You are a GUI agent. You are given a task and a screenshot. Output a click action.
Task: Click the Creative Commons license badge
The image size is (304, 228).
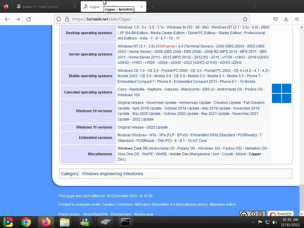tap(252, 214)
